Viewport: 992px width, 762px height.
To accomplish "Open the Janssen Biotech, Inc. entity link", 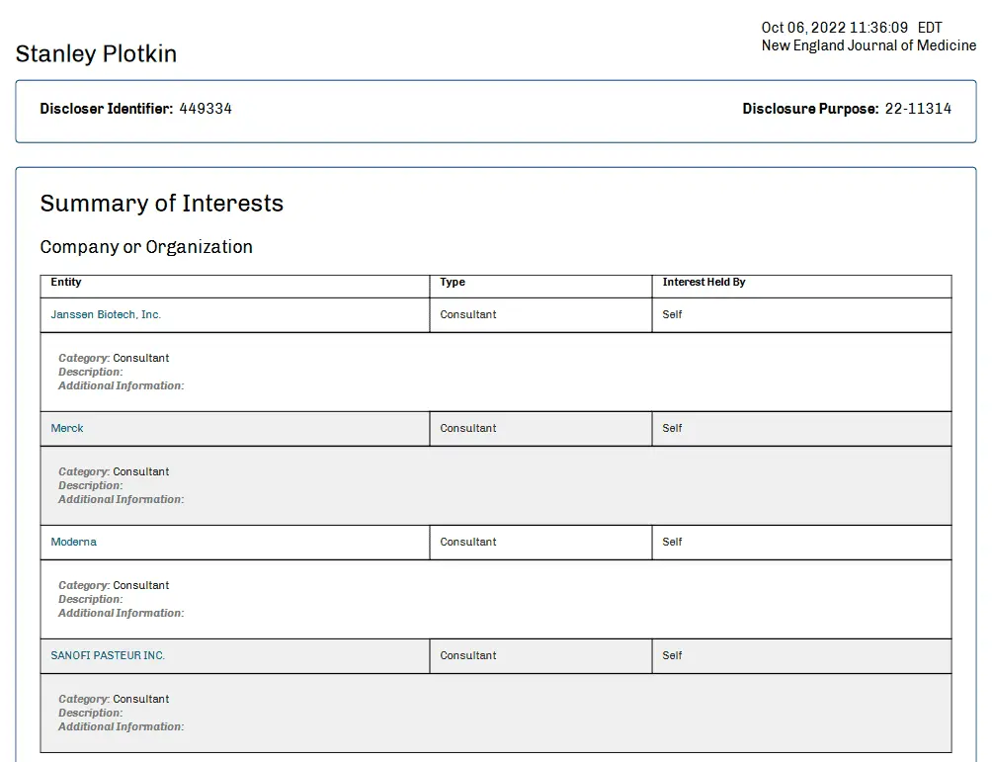I will click(106, 314).
